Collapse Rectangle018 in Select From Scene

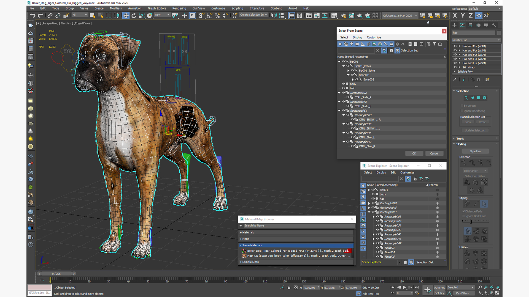click(x=339, y=93)
